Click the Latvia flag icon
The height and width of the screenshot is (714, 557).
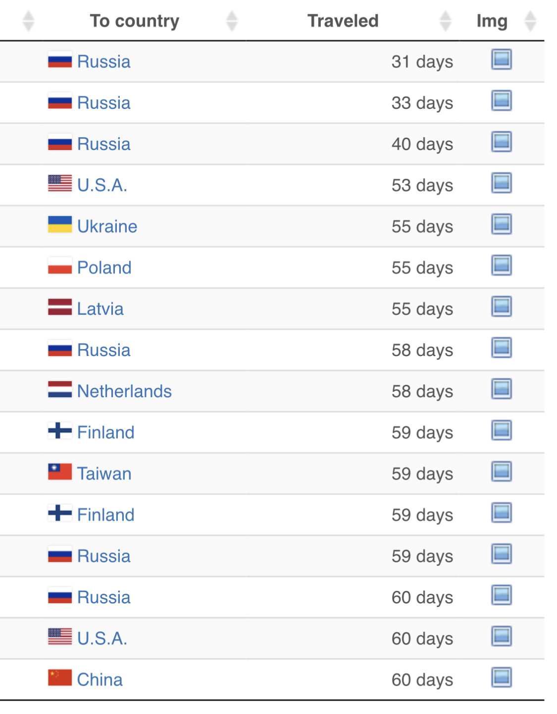tap(60, 306)
